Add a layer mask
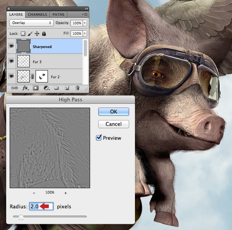232x230 pixels. pyautogui.click(x=36, y=88)
